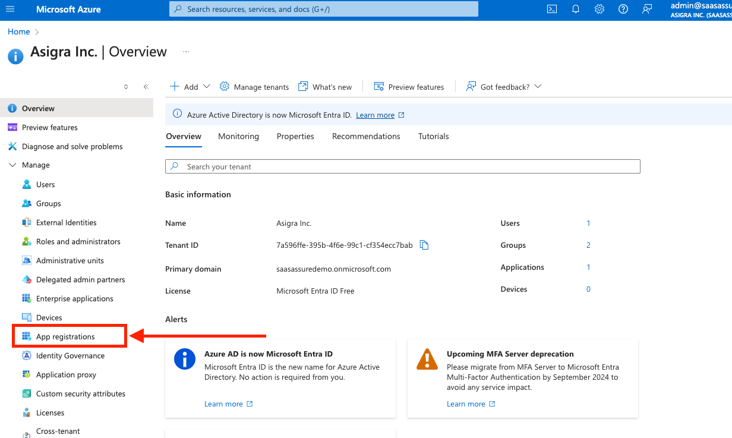Open the notifications bell
This screenshot has width=732, height=438.
[x=575, y=9]
